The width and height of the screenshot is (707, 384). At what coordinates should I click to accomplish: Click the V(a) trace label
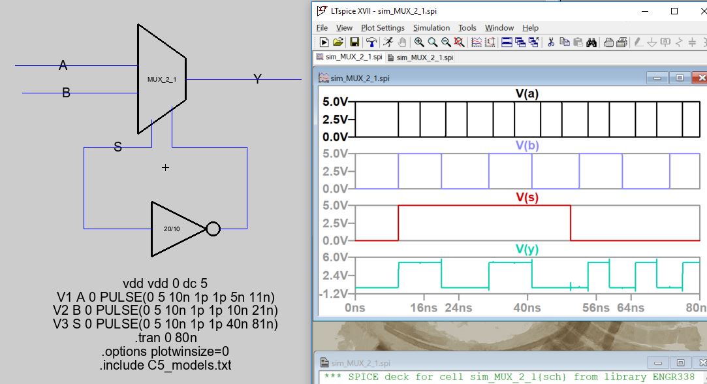(x=527, y=94)
